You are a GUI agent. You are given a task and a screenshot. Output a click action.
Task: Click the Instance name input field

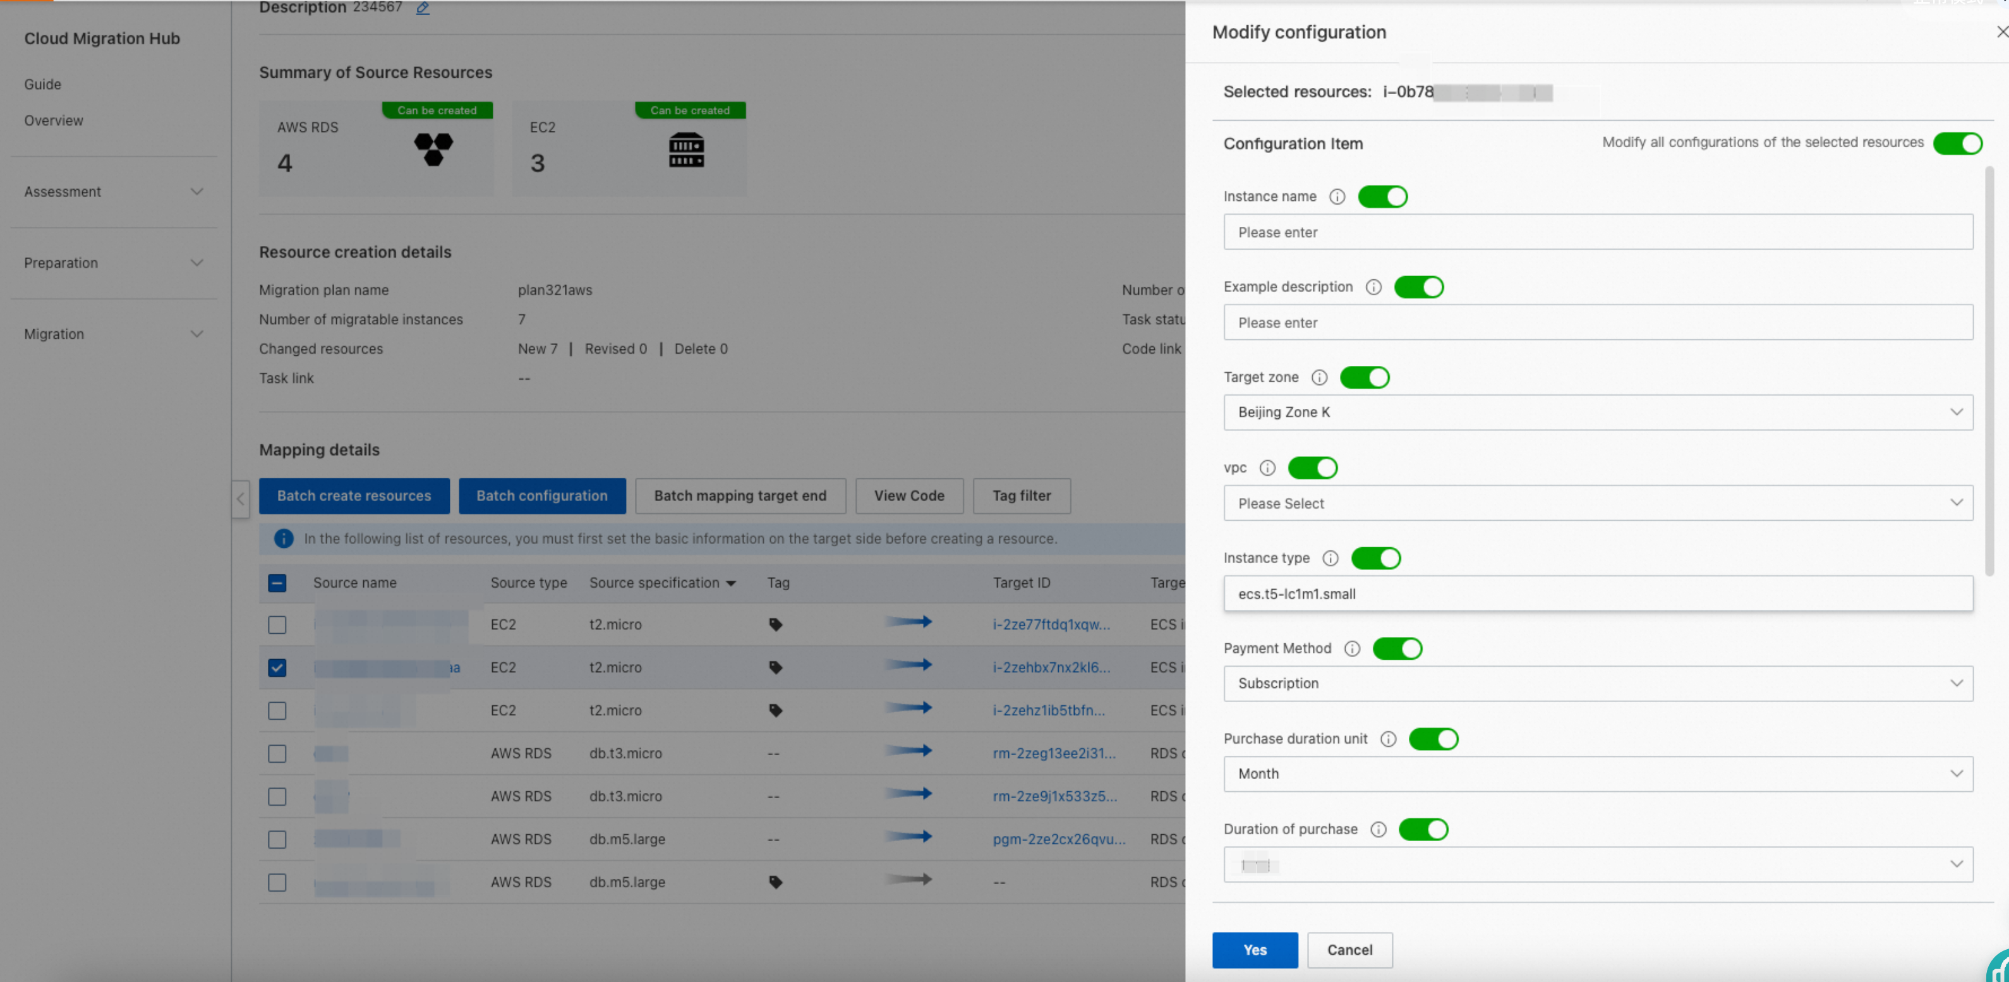click(1598, 233)
